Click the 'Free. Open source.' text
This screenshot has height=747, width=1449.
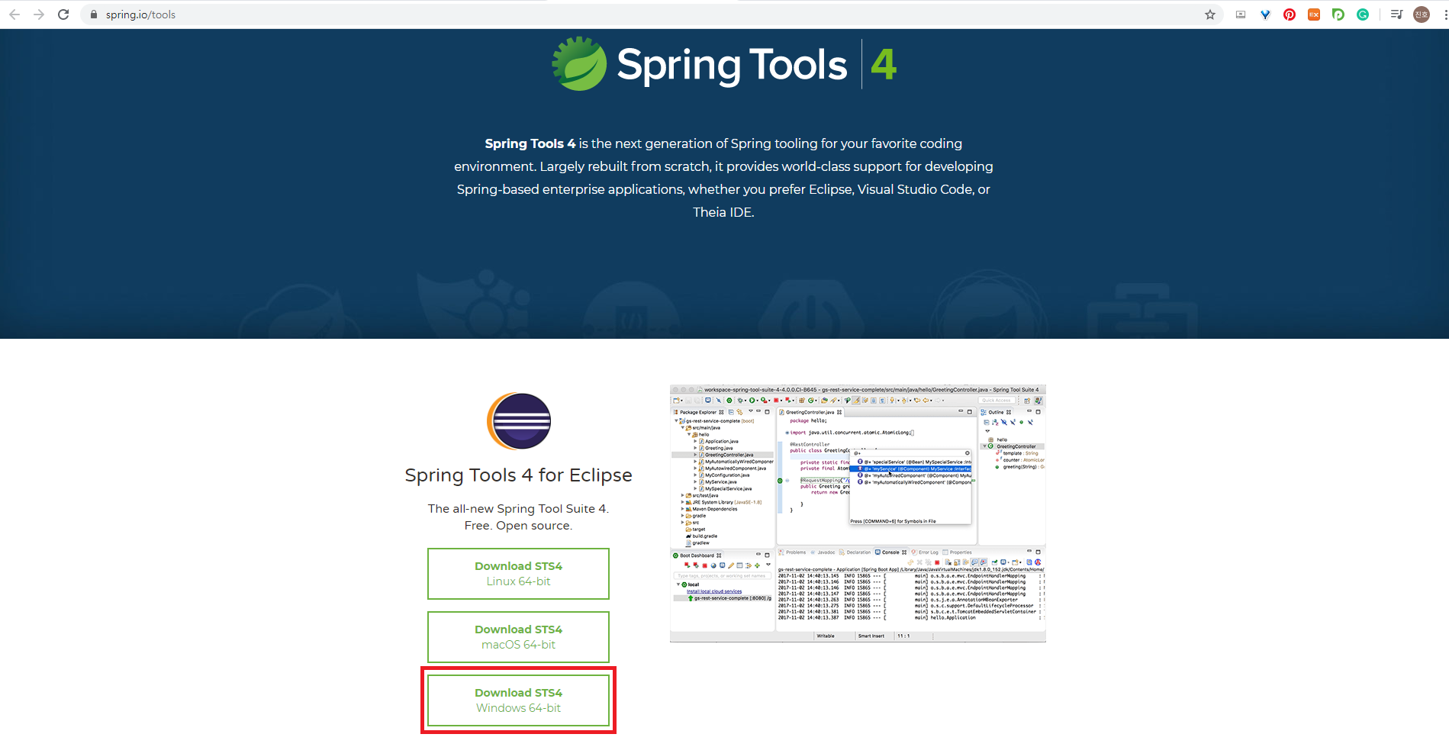(x=518, y=526)
